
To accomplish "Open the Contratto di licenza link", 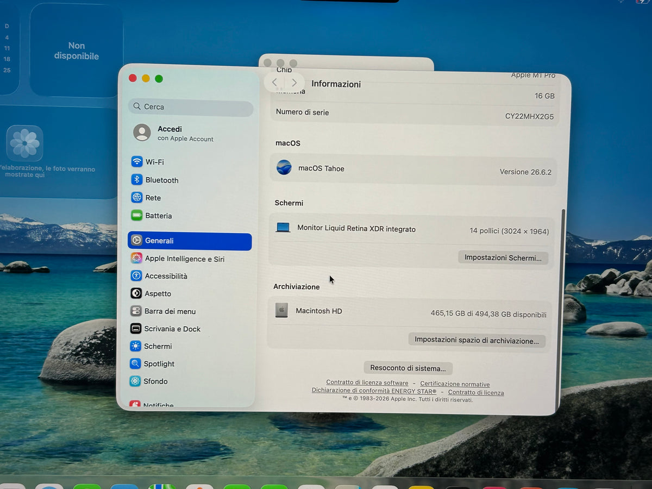I will tap(476, 392).
